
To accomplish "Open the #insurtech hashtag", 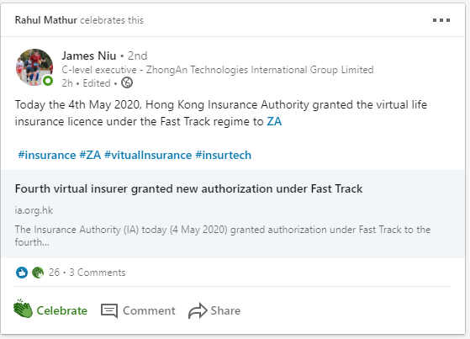I will pyautogui.click(x=224, y=155).
